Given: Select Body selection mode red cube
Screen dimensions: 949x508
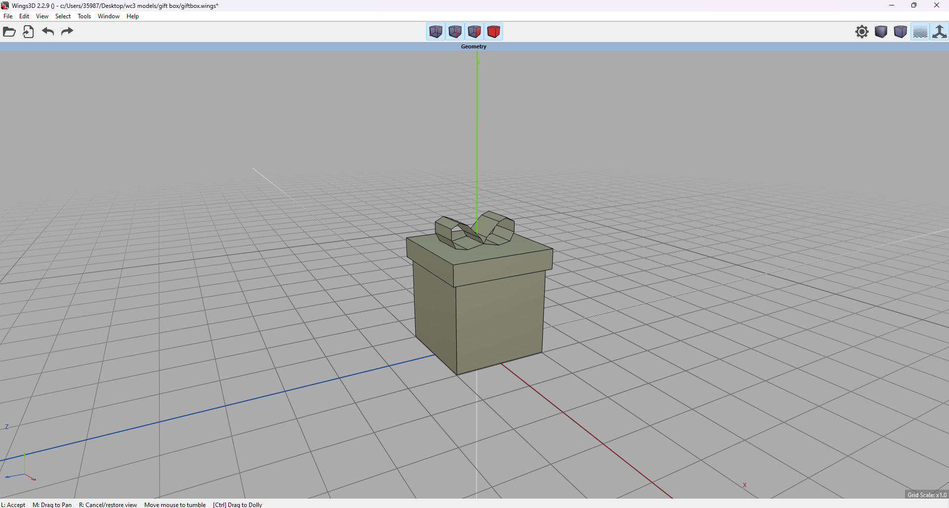Looking at the screenshot, I should 494,32.
